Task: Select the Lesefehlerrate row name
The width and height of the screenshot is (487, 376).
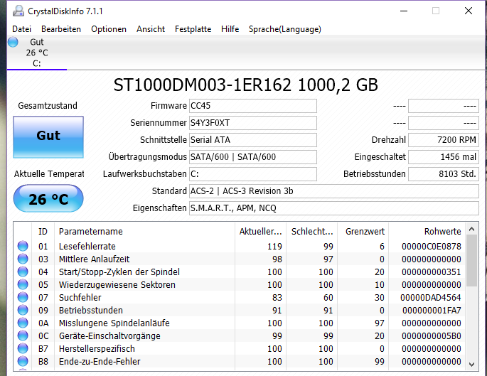Action: 87,246
